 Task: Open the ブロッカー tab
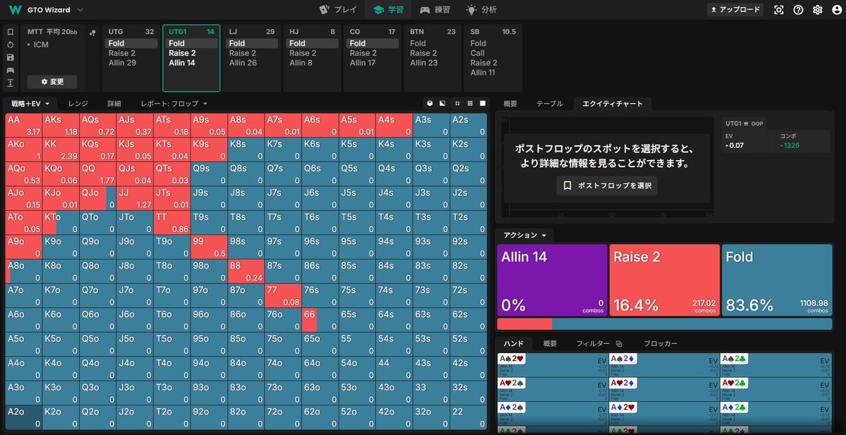(660, 343)
